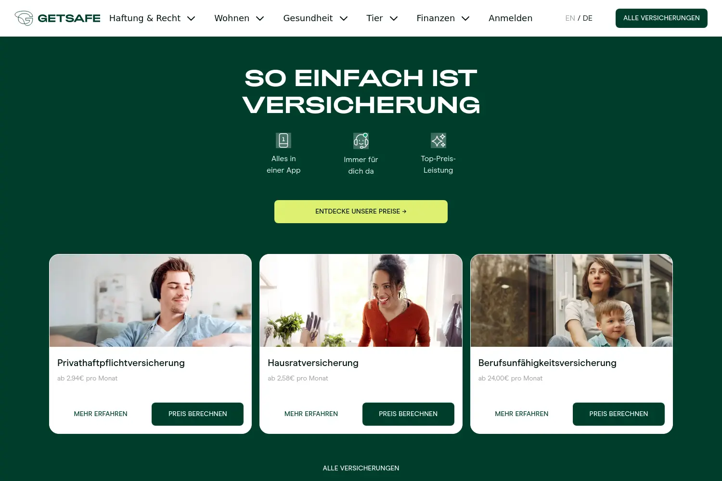Click the support headset icon above Immer für dich da
This screenshot has width=722, height=481.
point(361,141)
